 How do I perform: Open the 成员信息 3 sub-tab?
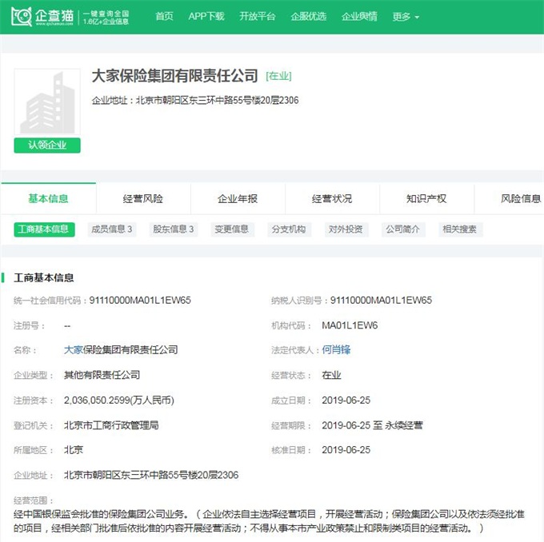(112, 229)
